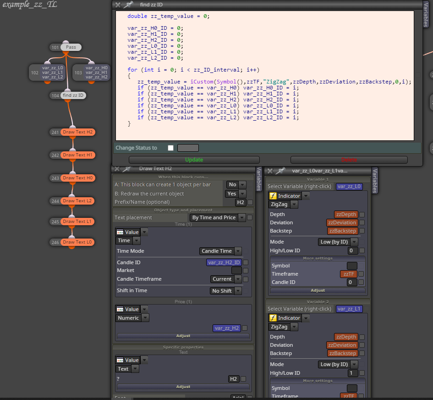
Task: Pin the find zz ID panel
Action: [128, 5]
